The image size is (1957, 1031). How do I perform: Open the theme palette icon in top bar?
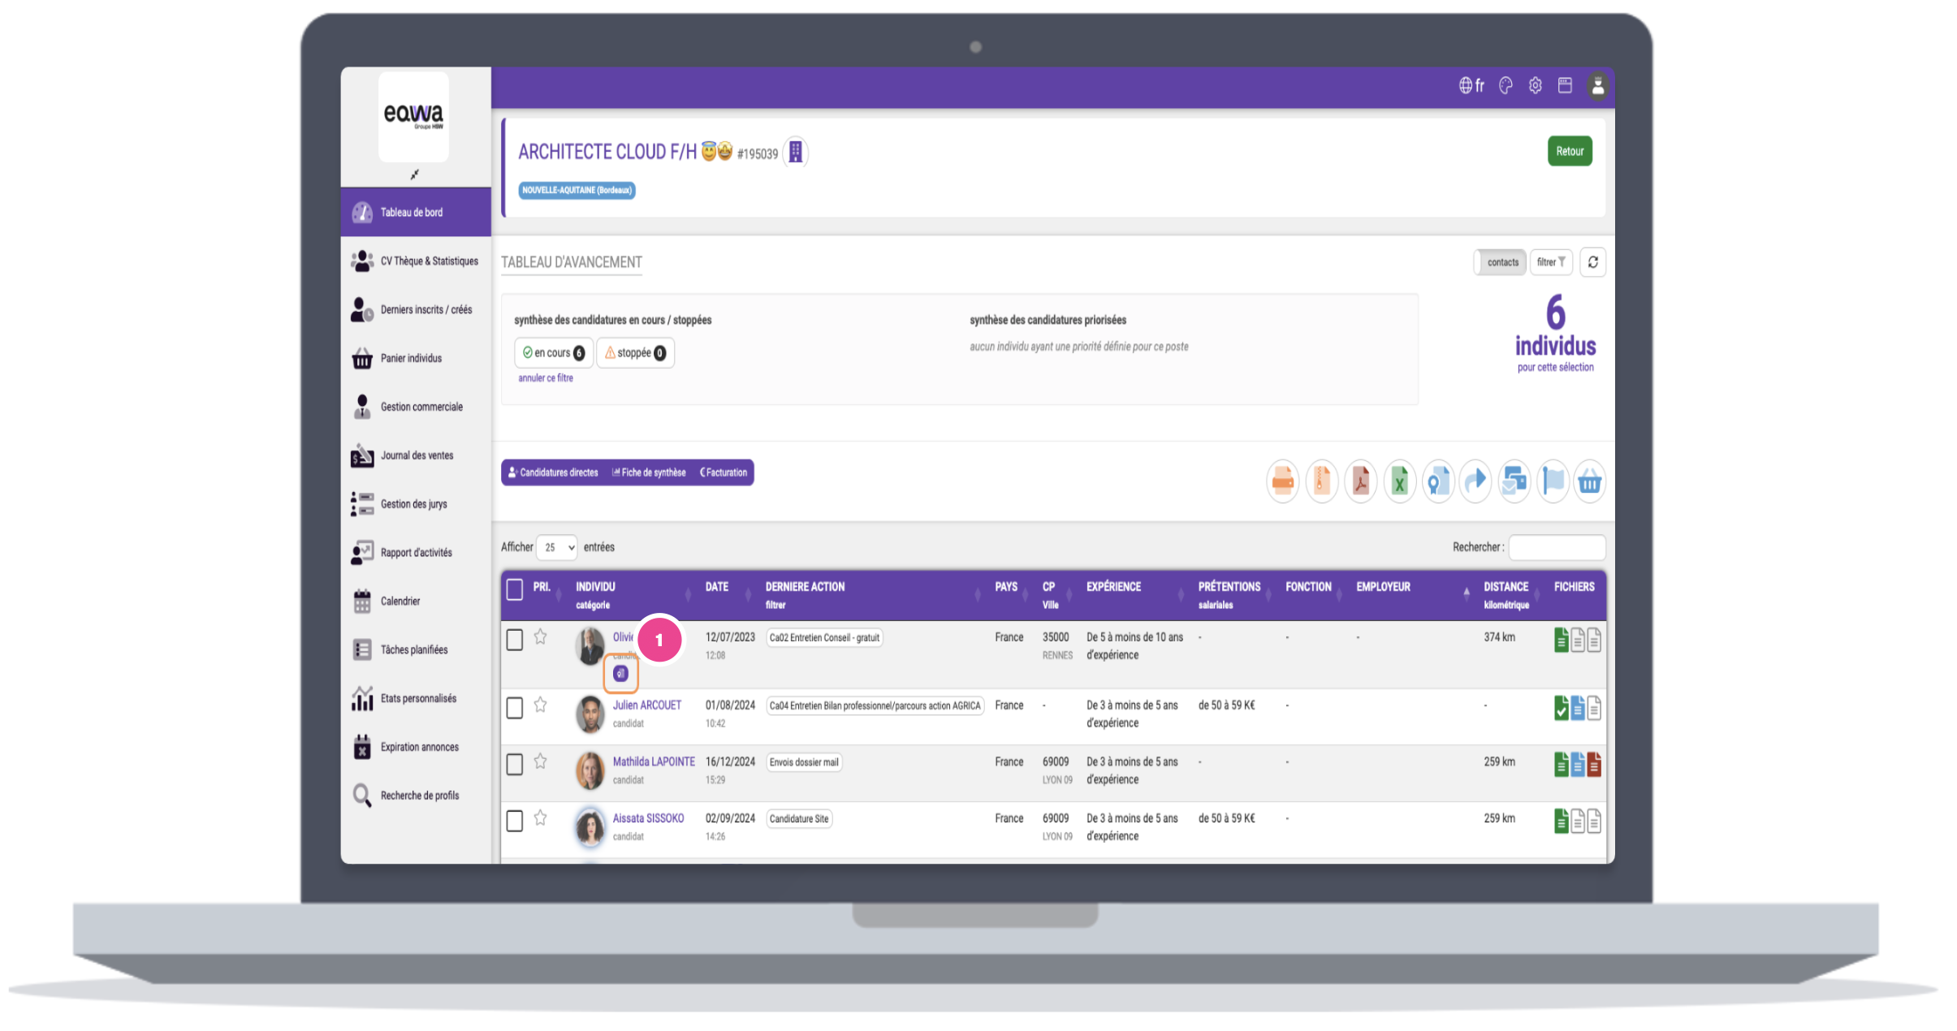pyautogui.click(x=1506, y=86)
